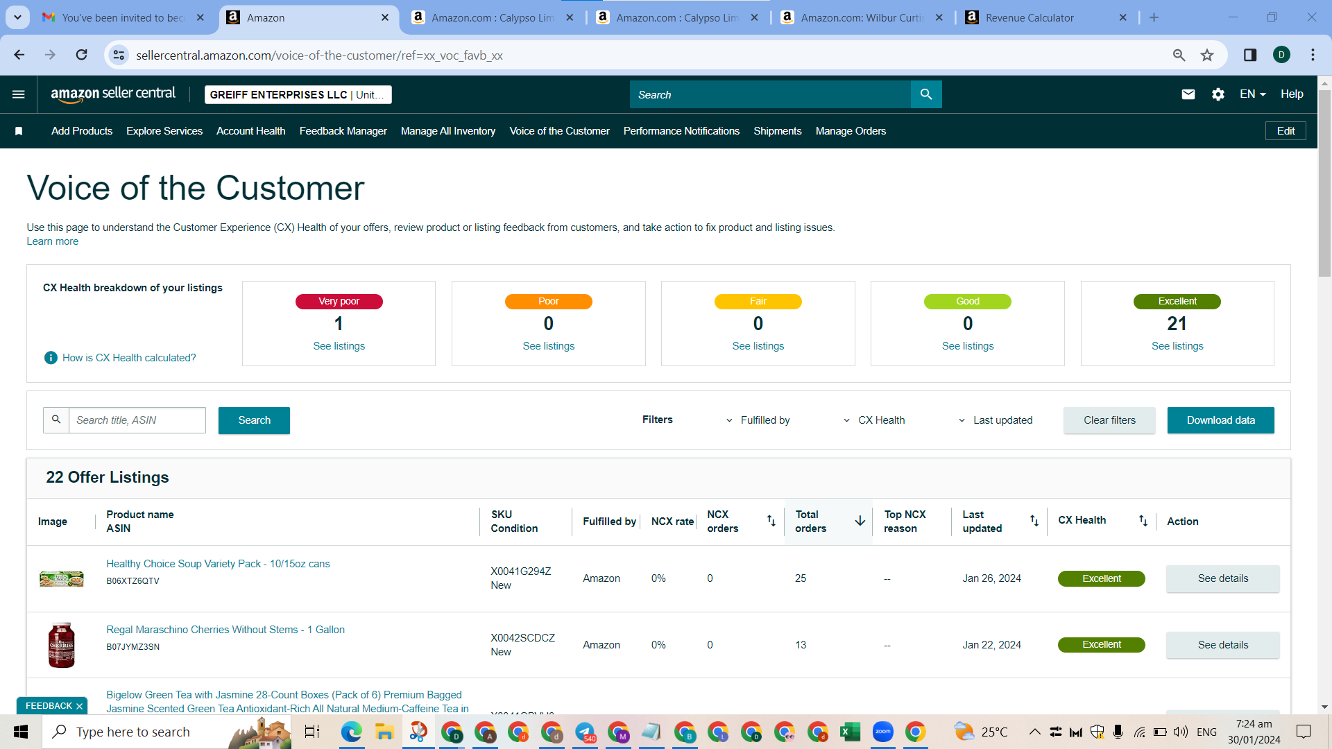Click the page vertical scrollbar
This screenshot has height=749, width=1332.
[x=1324, y=184]
